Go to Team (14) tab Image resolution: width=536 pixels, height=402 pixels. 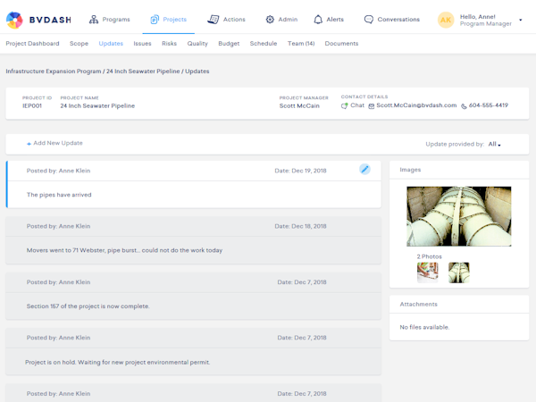[300, 43]
